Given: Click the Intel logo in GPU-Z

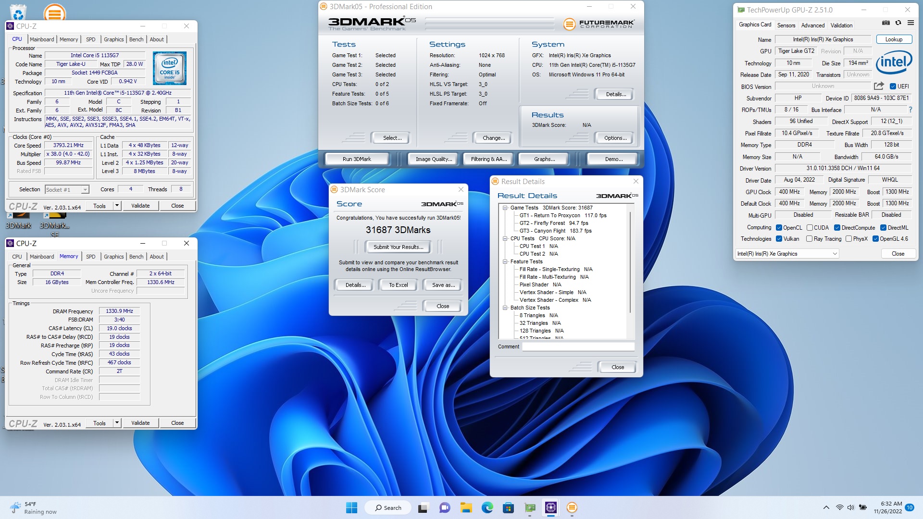Looking at the screenshot, I should pyautogui.click(x=894, y=62).
